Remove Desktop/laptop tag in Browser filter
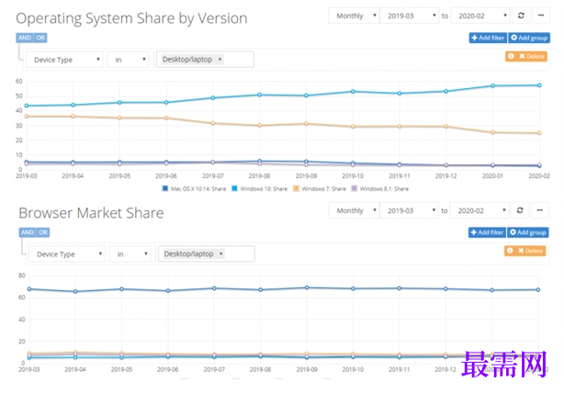The image size is (564, 393). click(221, 253)
